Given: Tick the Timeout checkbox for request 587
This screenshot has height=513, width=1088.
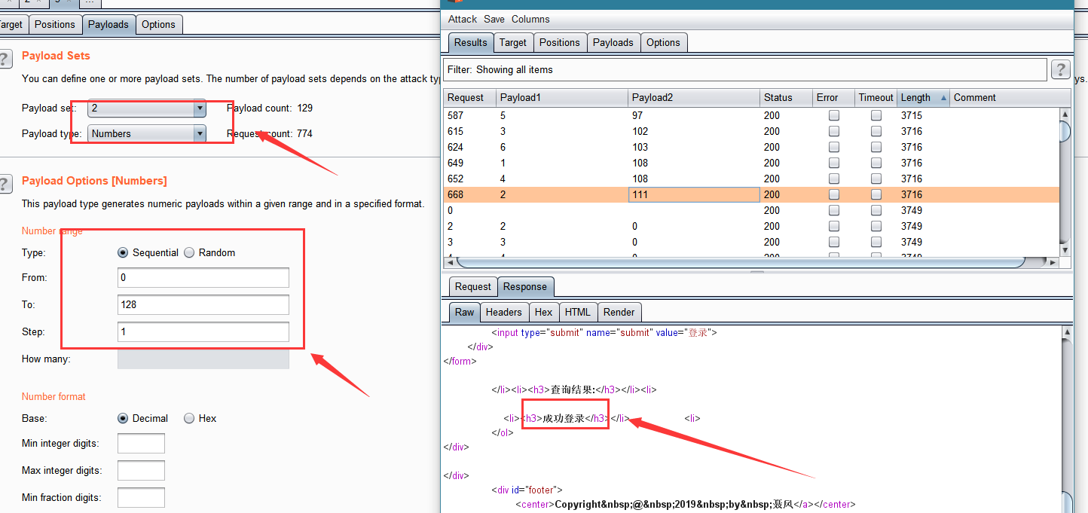Looking at the screenshot, I should [x=876, y=115].
